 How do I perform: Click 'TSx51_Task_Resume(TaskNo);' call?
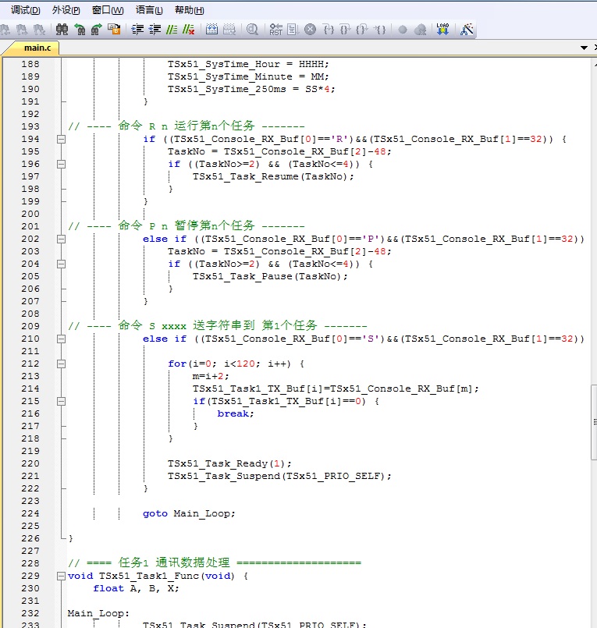[273, 176]
